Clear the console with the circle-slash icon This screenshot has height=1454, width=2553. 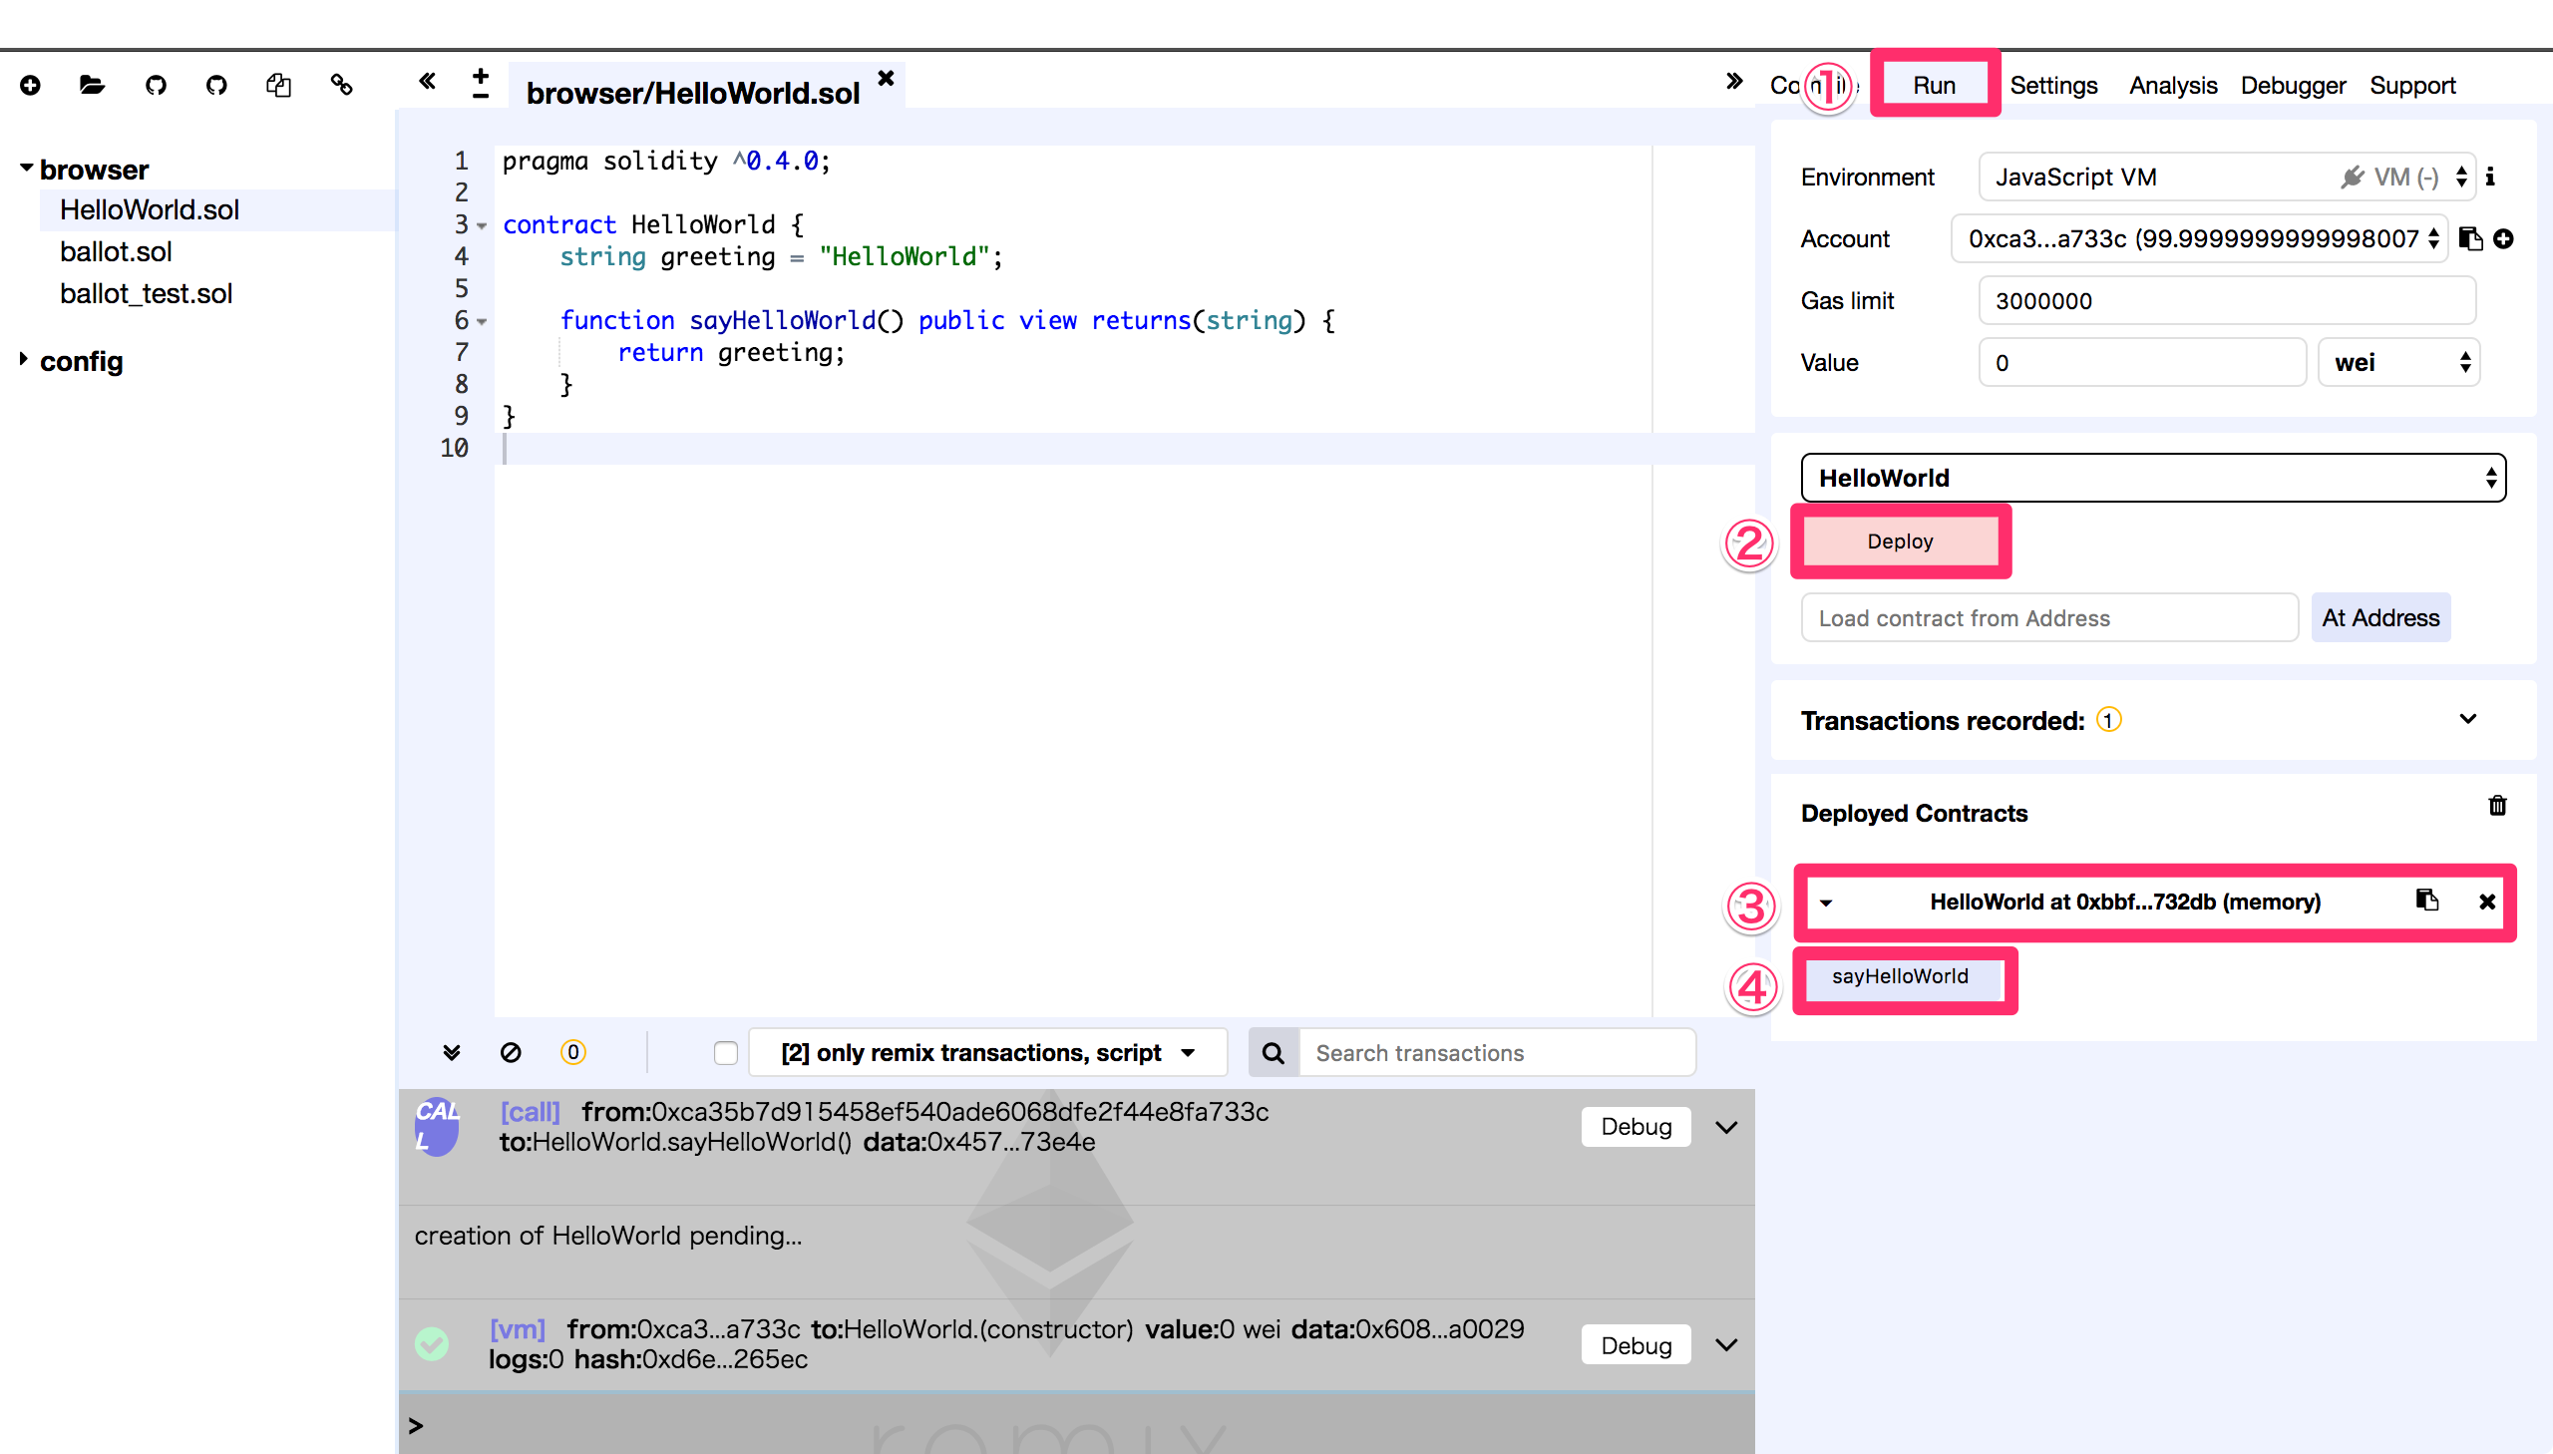[x=511, y=1052]
